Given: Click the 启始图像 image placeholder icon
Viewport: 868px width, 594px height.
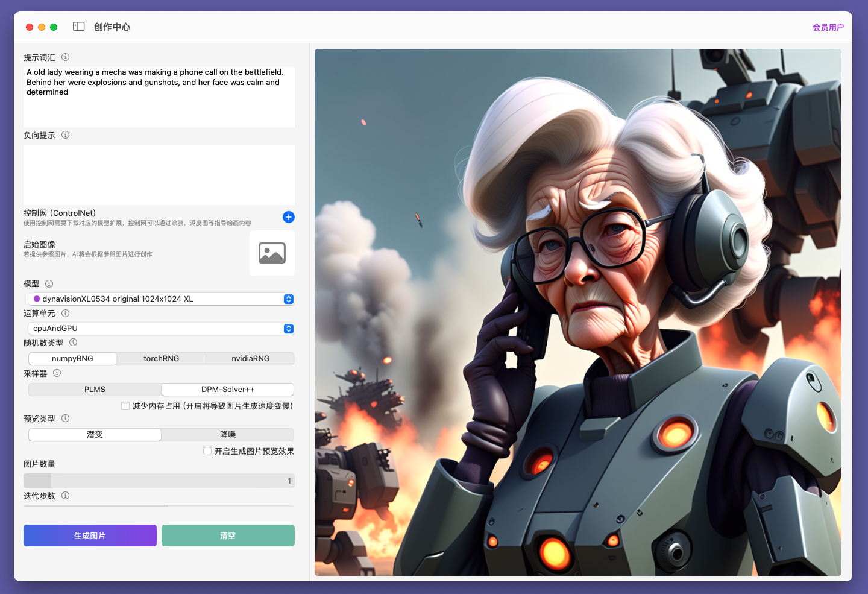Looking at the screenshot, I should (x=272, y=253).
